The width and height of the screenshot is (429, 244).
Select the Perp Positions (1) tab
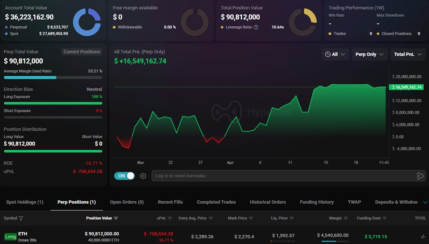[77, 202]
